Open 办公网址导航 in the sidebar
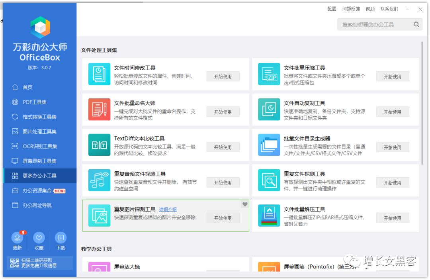This screenshot has width=430, height=280. [40, 205]
